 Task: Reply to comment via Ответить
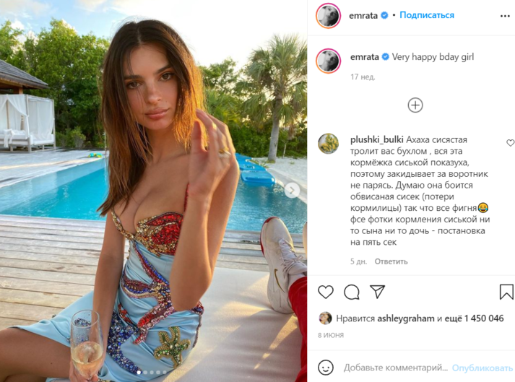[391, 261]
